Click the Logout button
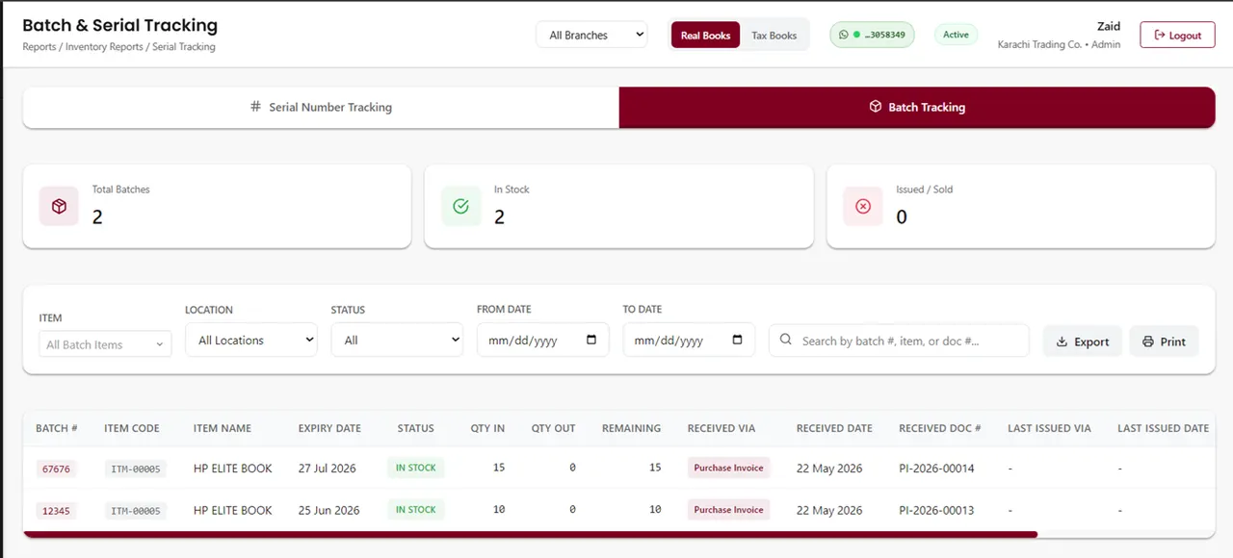Viewport: 1233px width, 558px height. (1177, 35)
